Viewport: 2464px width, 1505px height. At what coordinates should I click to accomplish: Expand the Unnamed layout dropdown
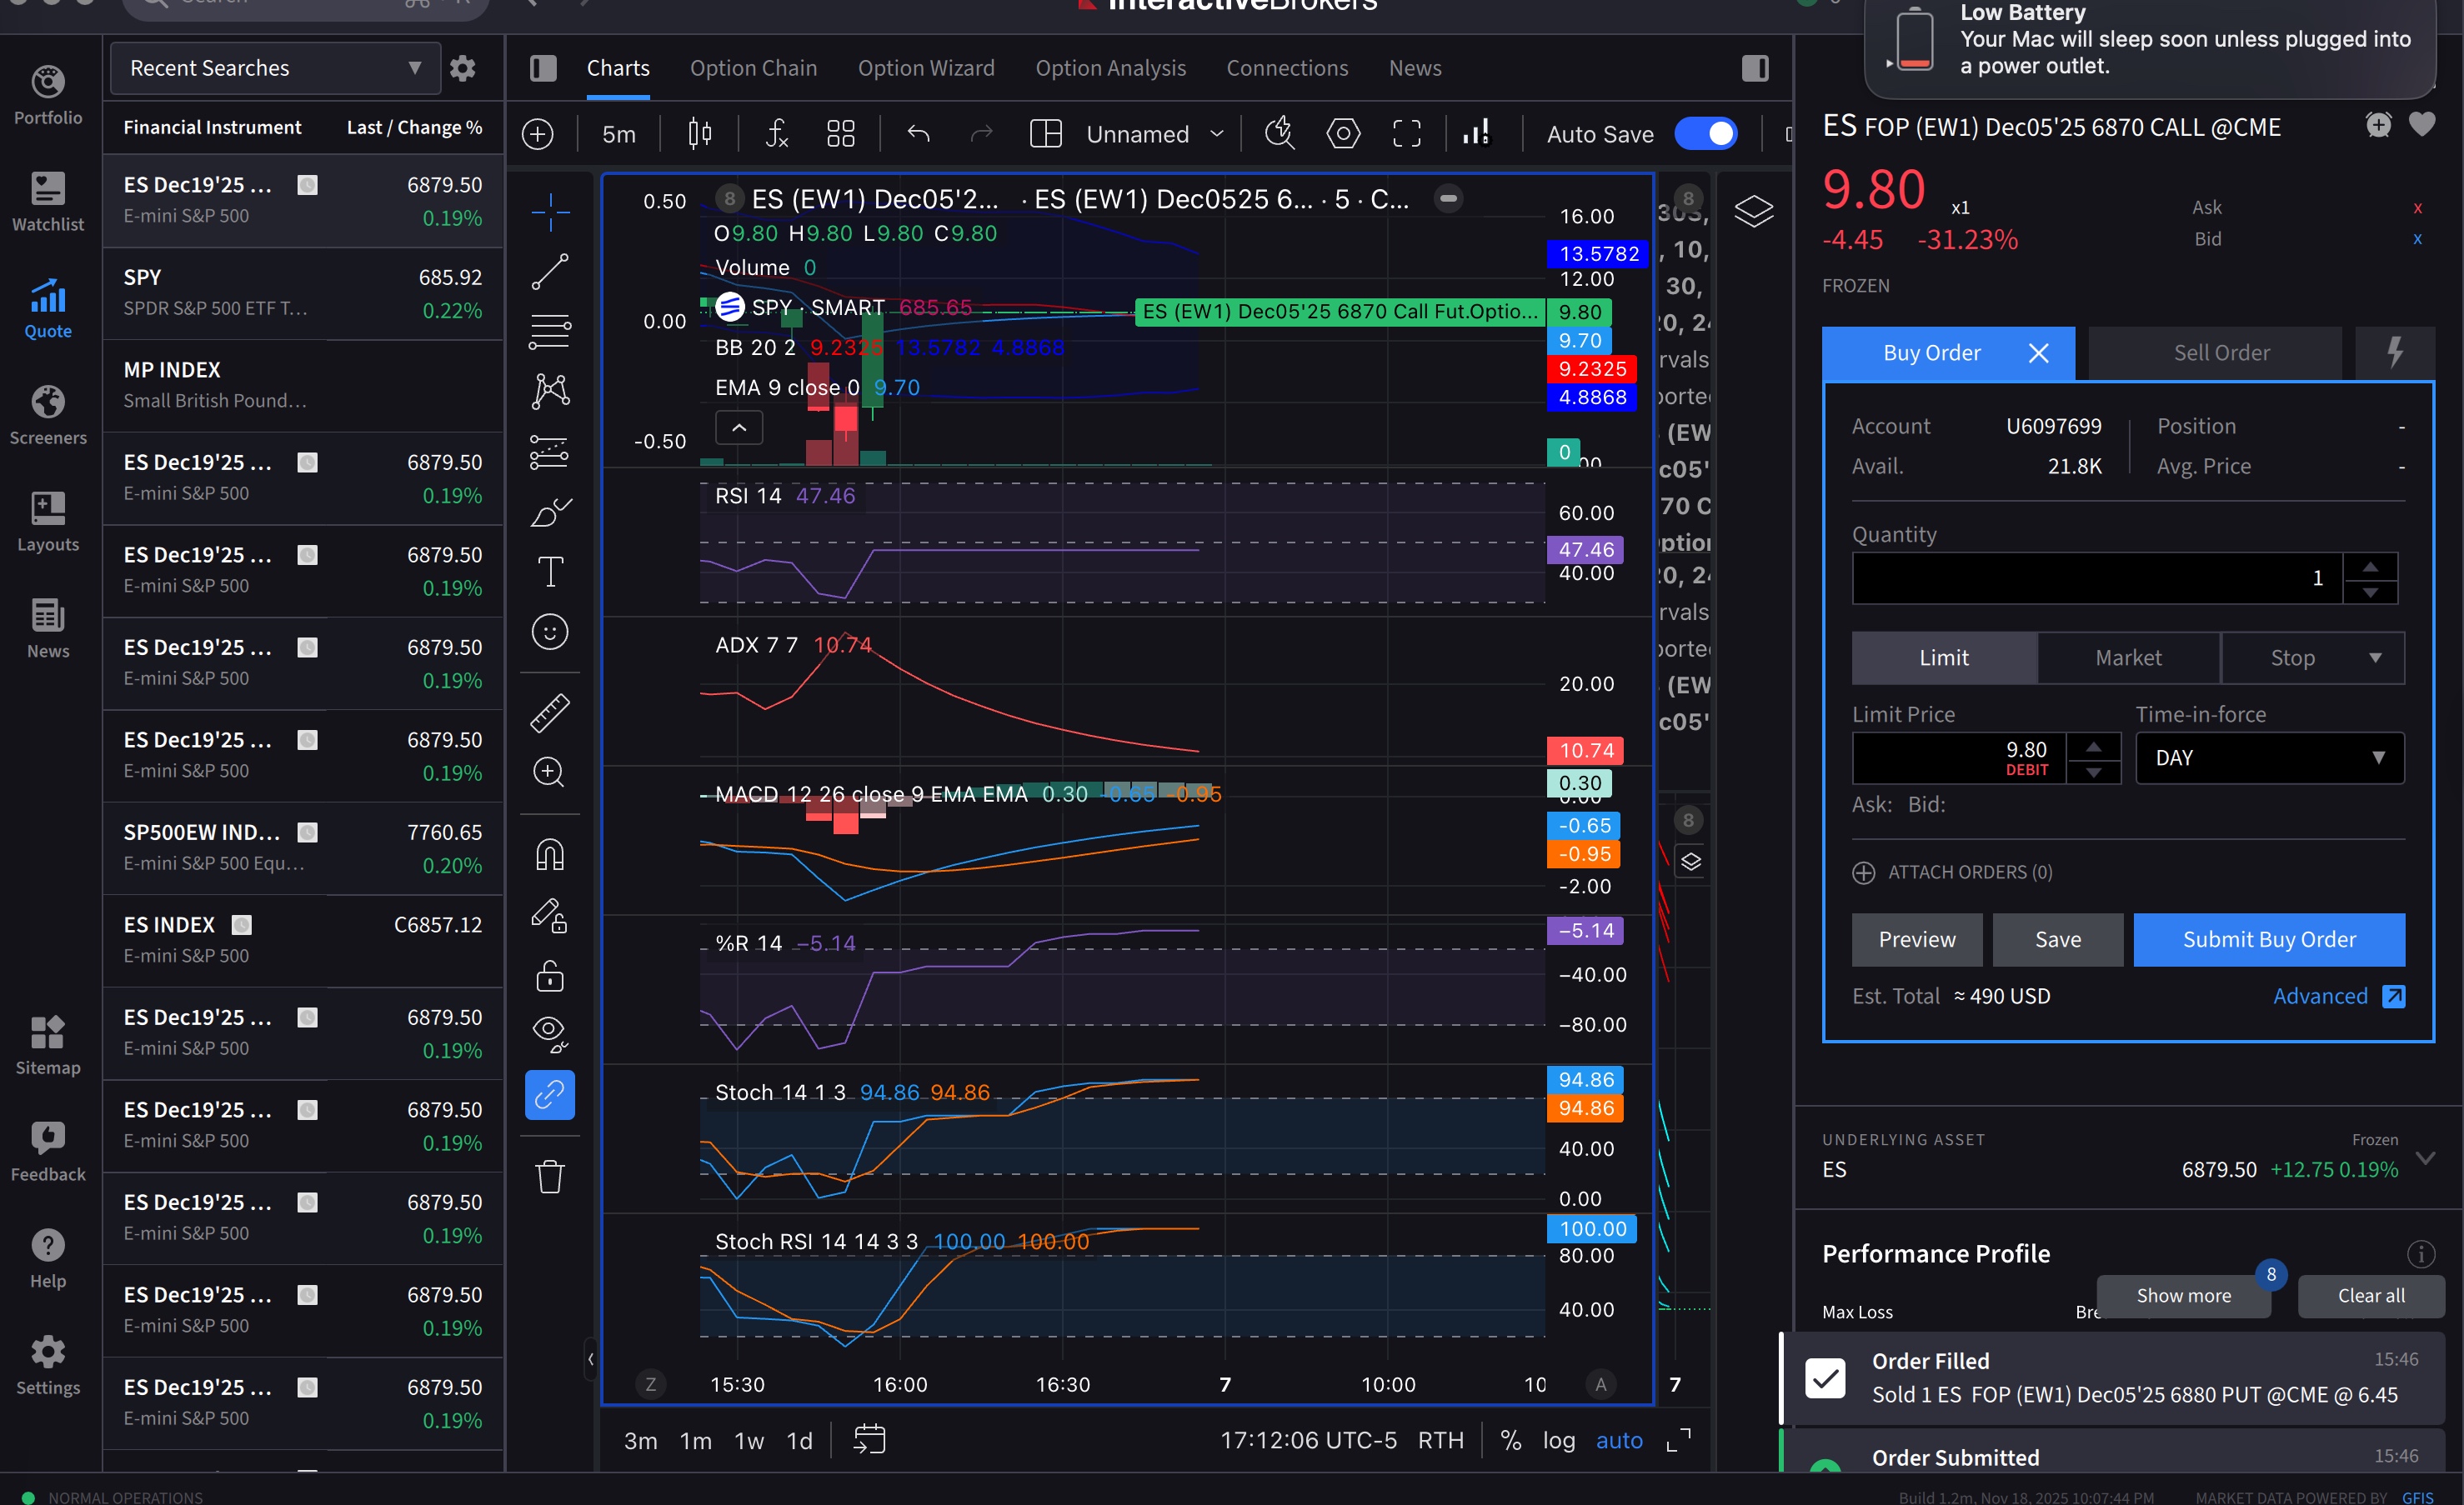coord(1217,133)
